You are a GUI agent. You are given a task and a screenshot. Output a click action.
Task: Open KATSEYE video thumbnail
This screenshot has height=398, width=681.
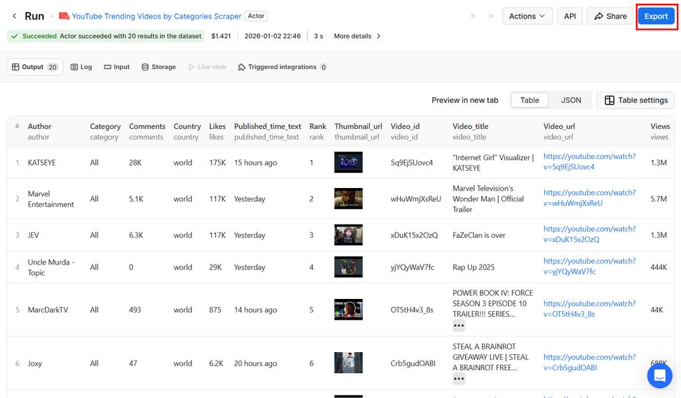coord(348,162)
